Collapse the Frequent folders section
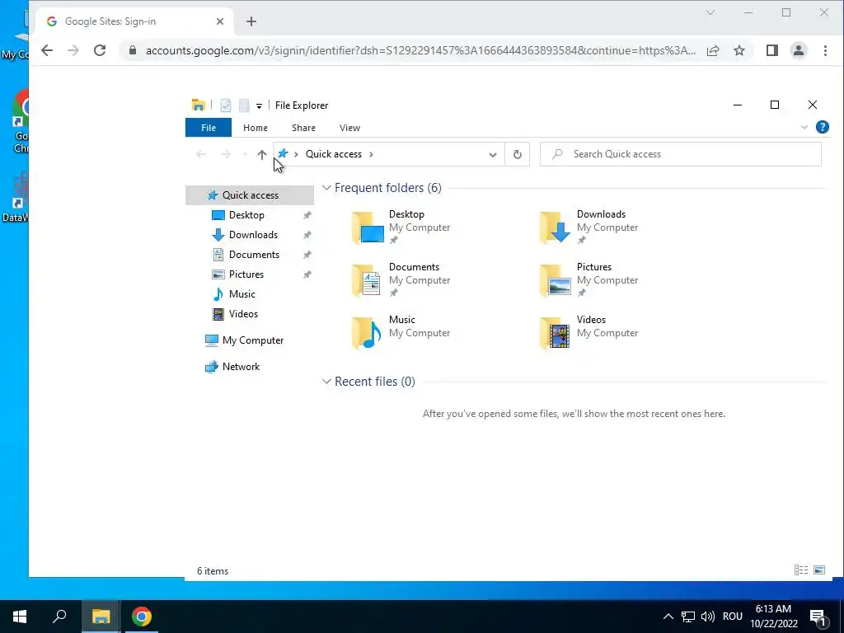This screenshot has width=844, height=633. pyautogui.click(x=326, y=188)
